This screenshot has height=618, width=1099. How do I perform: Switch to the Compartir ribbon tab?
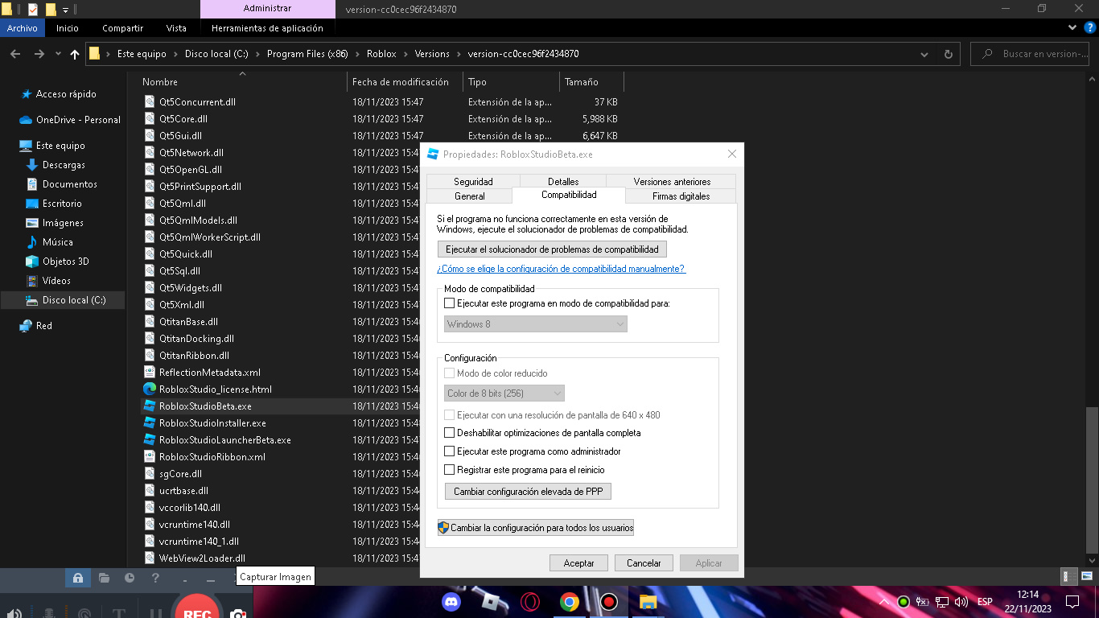coord(122,27)
